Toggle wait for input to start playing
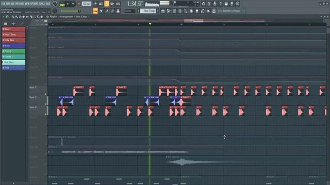Viewport: 330px width, 185px height. tap(101, 4)
